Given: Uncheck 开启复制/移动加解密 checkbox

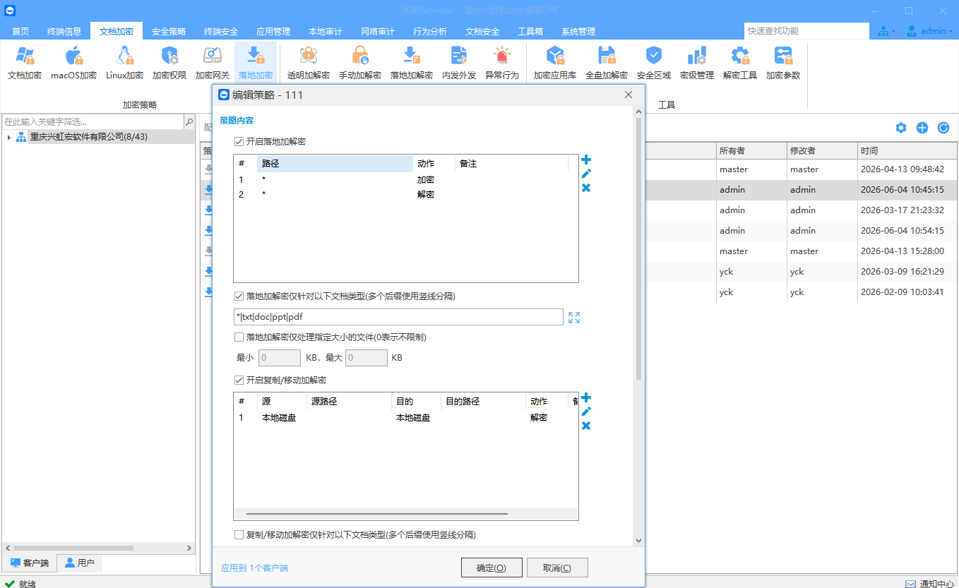Looking at the screenshot, I should (x=239, y=380).
